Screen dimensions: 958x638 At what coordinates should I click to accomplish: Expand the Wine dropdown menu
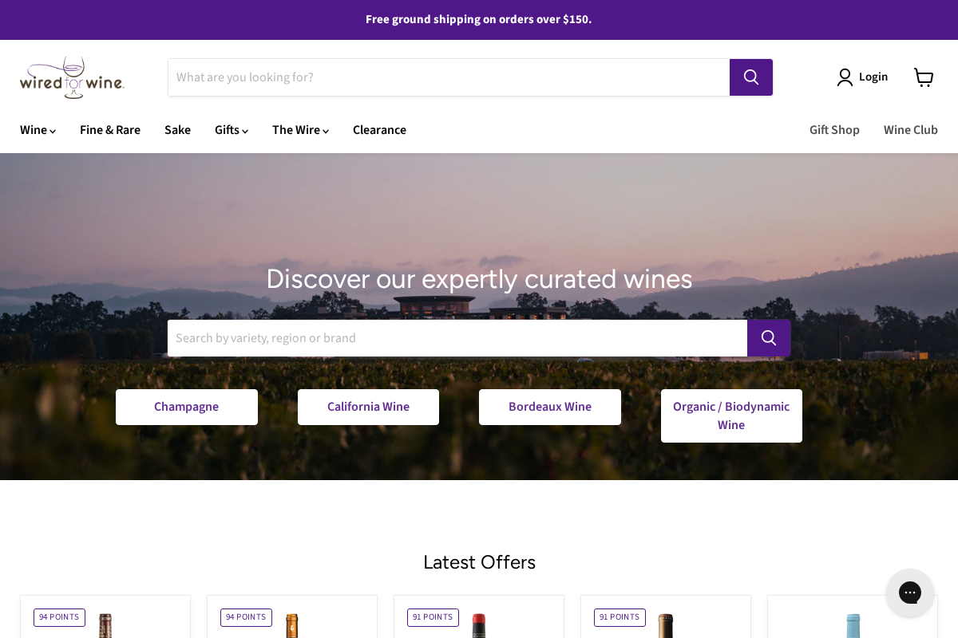pos(38,130)
